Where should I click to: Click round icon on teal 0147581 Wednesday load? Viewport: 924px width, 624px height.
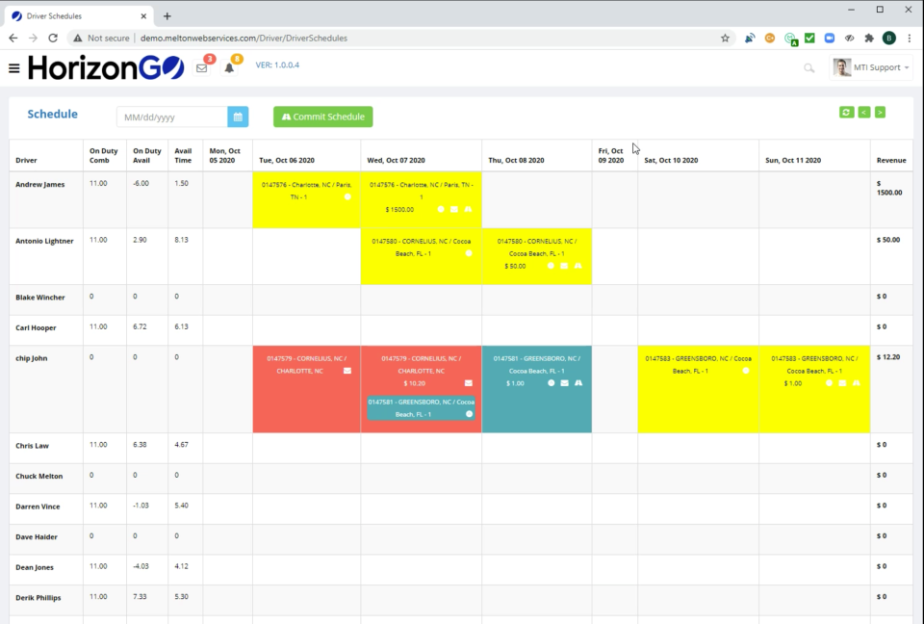pos(469,414)
